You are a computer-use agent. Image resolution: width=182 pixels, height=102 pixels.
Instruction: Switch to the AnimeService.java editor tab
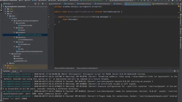(85, 4)
